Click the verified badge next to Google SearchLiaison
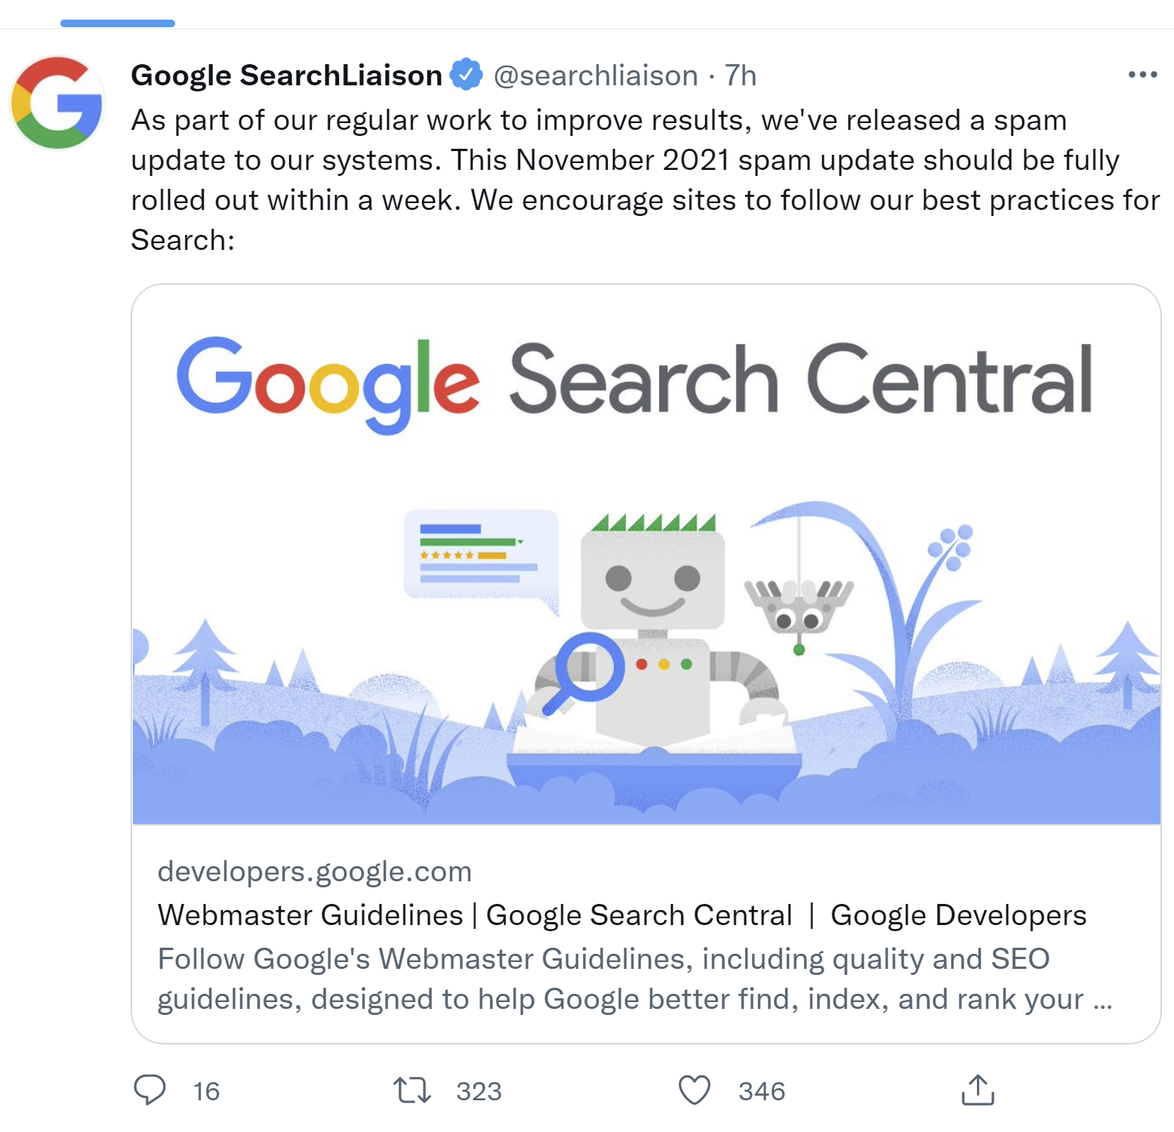The width and height of the screenshot is (1174, 1132). pos(467,74)
